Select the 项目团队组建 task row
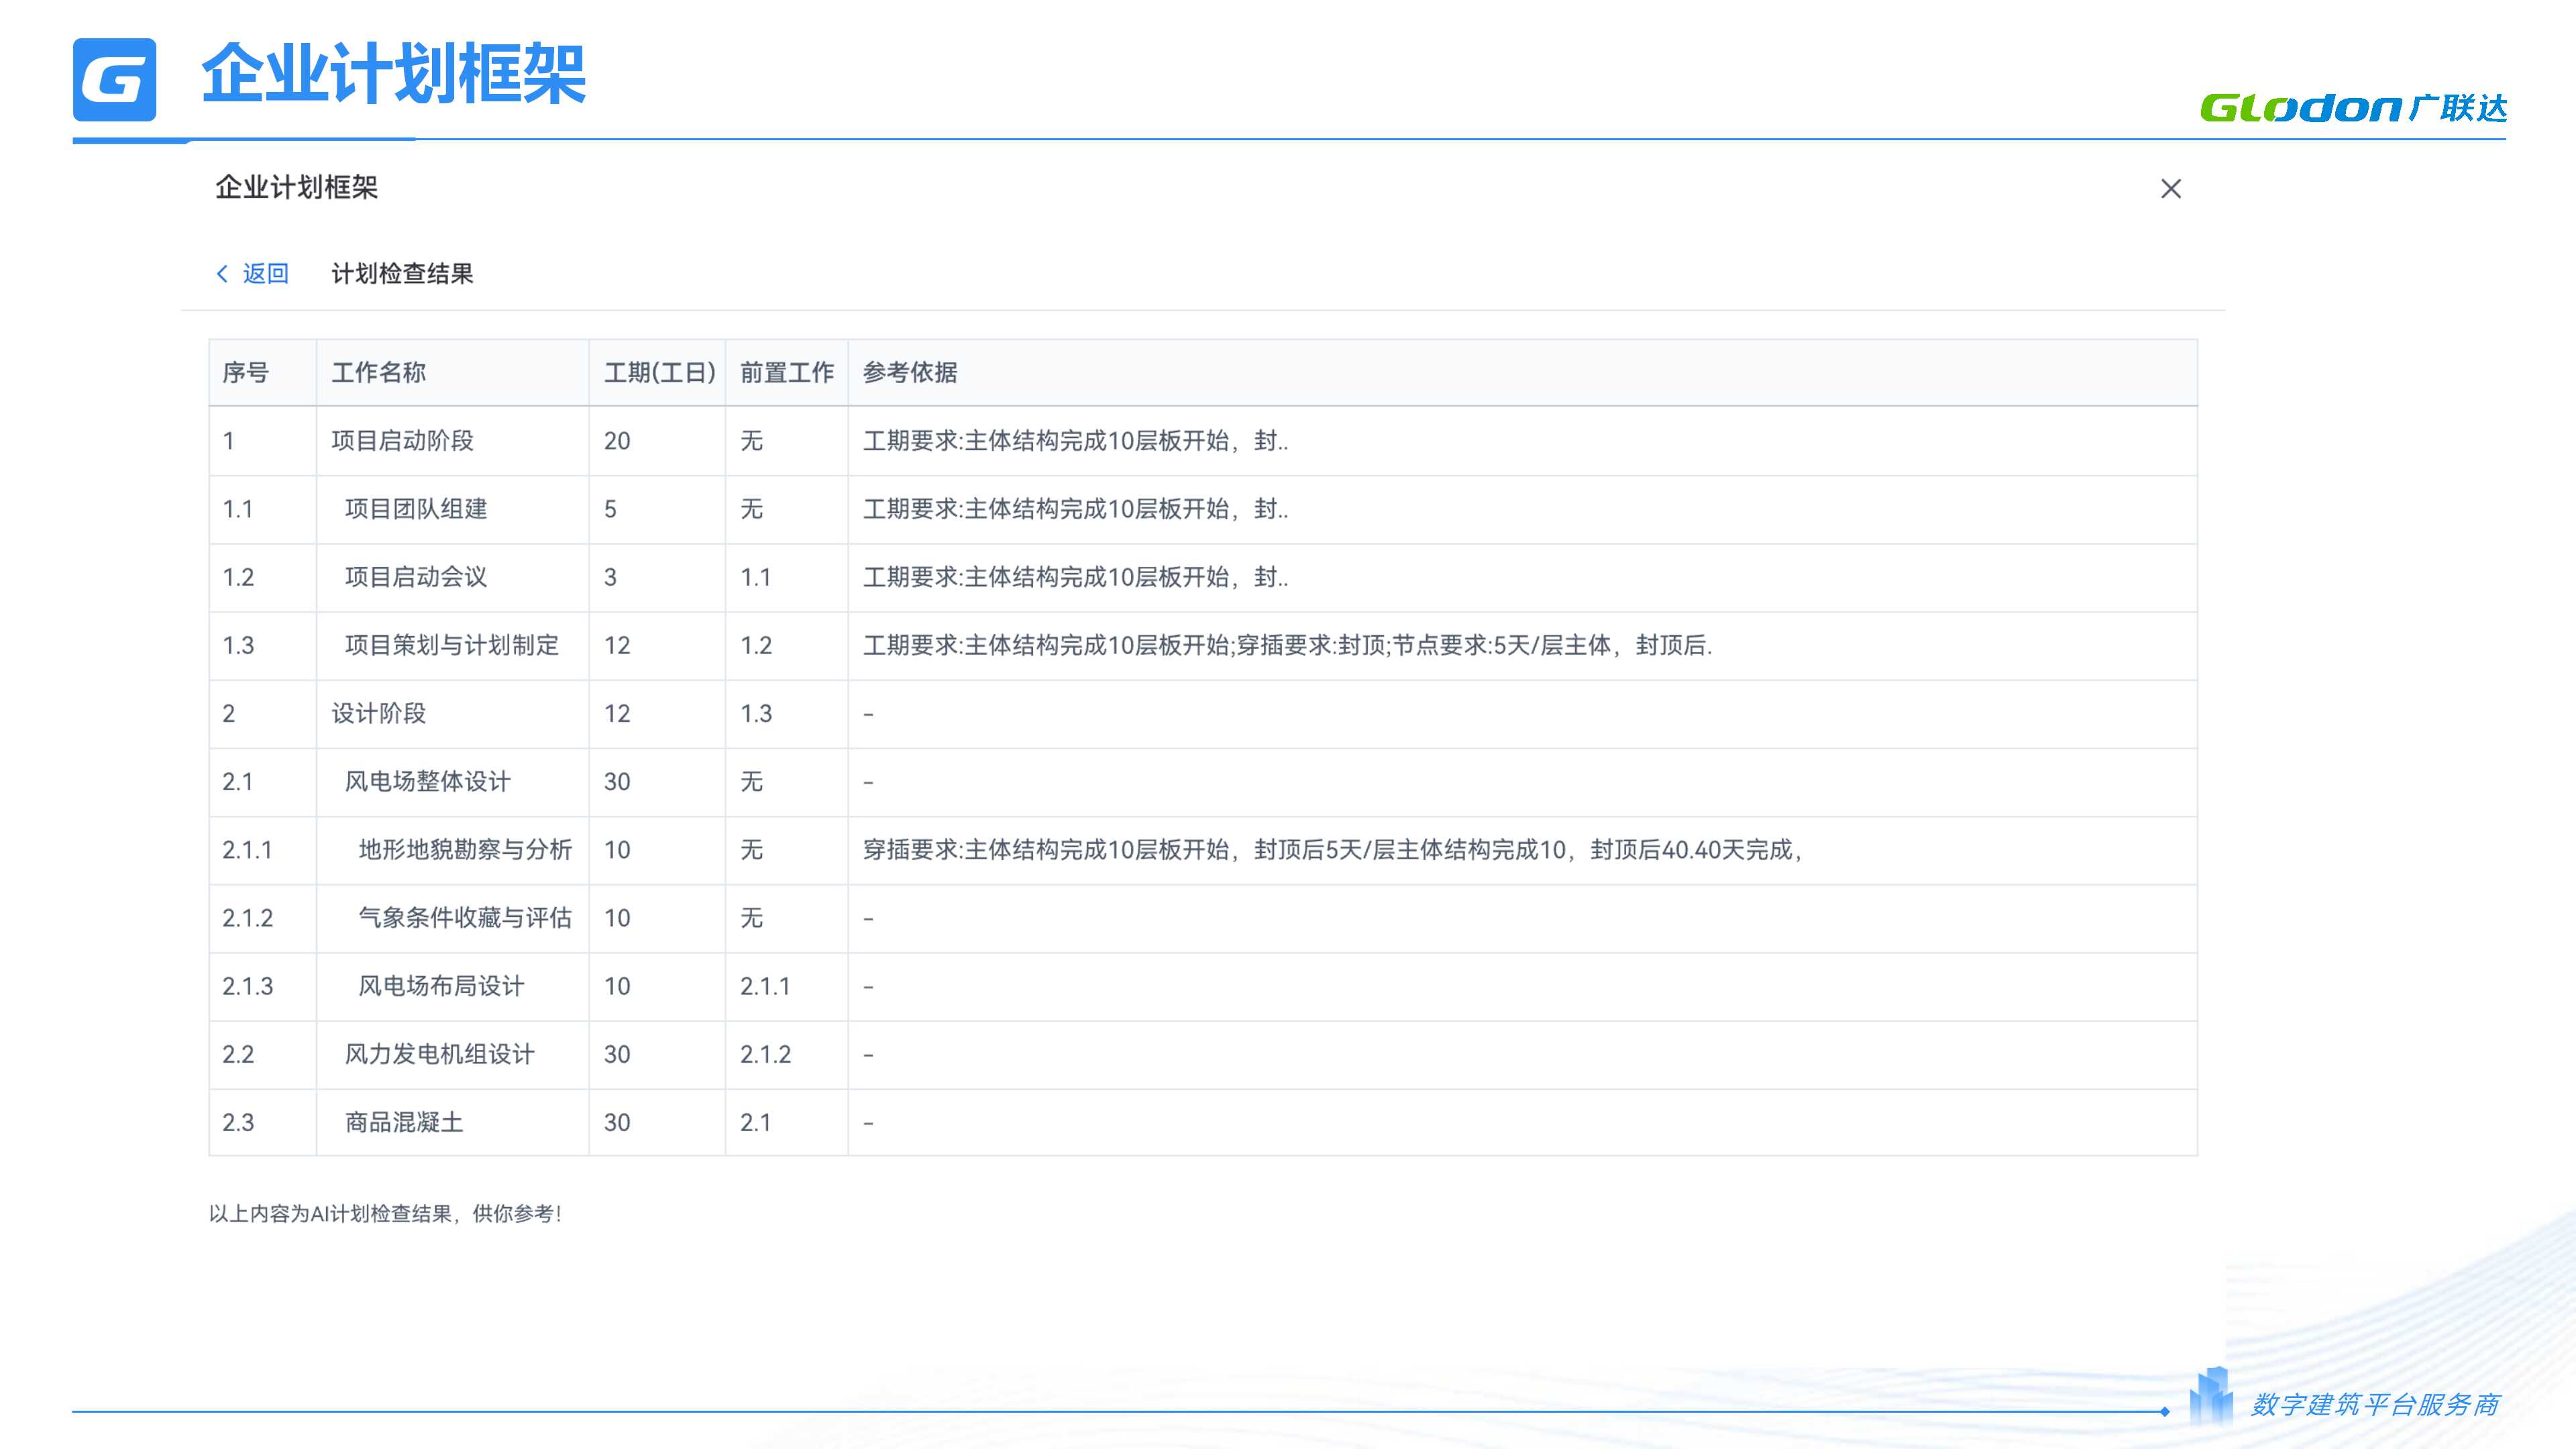The width and height of the screenshot is (2576, 1449). 416,509
